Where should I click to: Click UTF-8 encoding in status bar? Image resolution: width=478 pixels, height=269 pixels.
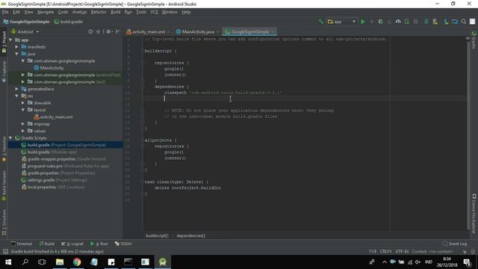point(402,252)
